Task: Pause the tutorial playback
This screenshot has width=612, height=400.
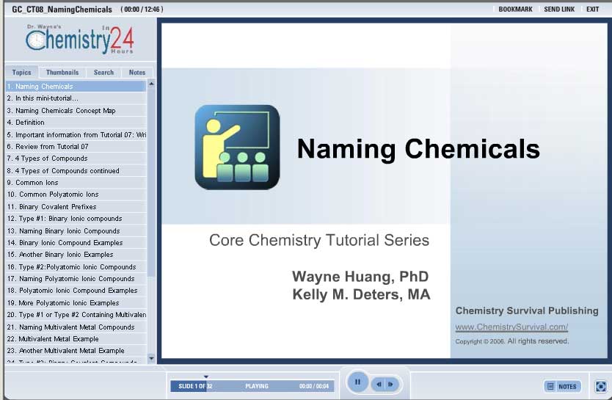Action: pyautogui.click(x=357, y=382)
